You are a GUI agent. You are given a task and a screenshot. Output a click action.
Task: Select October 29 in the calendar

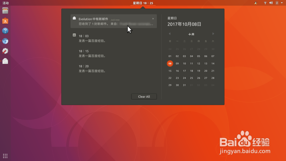point(170,85)
